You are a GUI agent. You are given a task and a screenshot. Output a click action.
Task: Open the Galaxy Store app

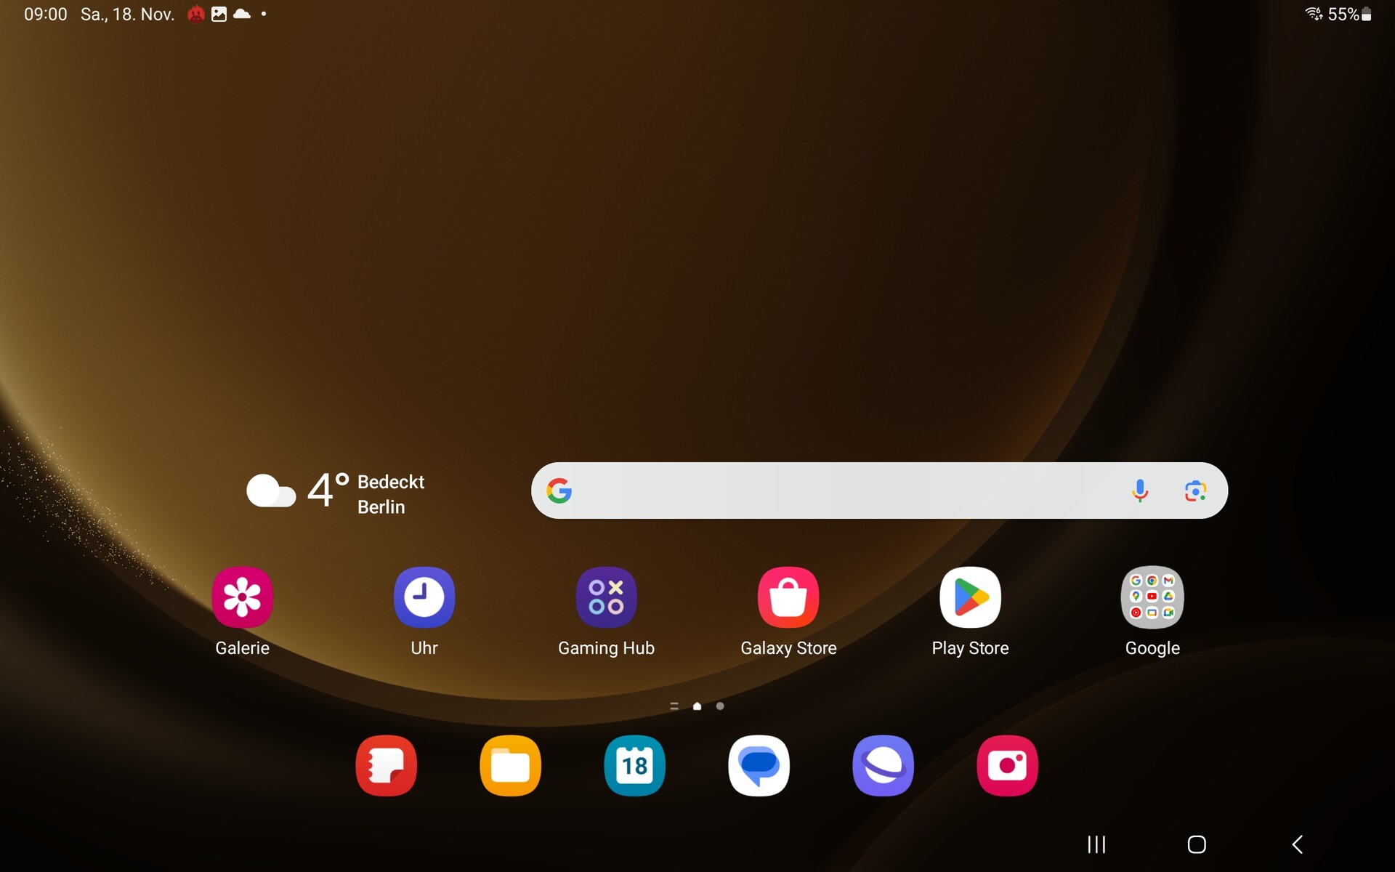[x=788, y=597]
